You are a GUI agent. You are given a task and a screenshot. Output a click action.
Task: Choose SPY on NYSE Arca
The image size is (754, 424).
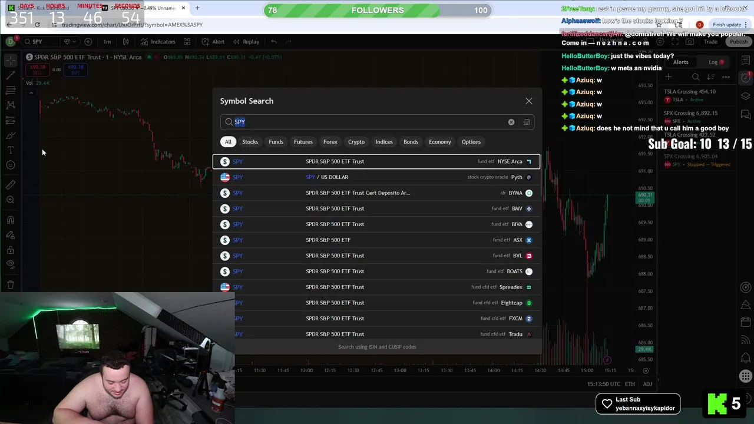point(376,161)
